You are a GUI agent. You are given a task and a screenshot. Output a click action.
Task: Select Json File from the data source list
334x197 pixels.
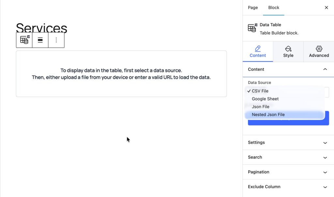tap(260, 107)
